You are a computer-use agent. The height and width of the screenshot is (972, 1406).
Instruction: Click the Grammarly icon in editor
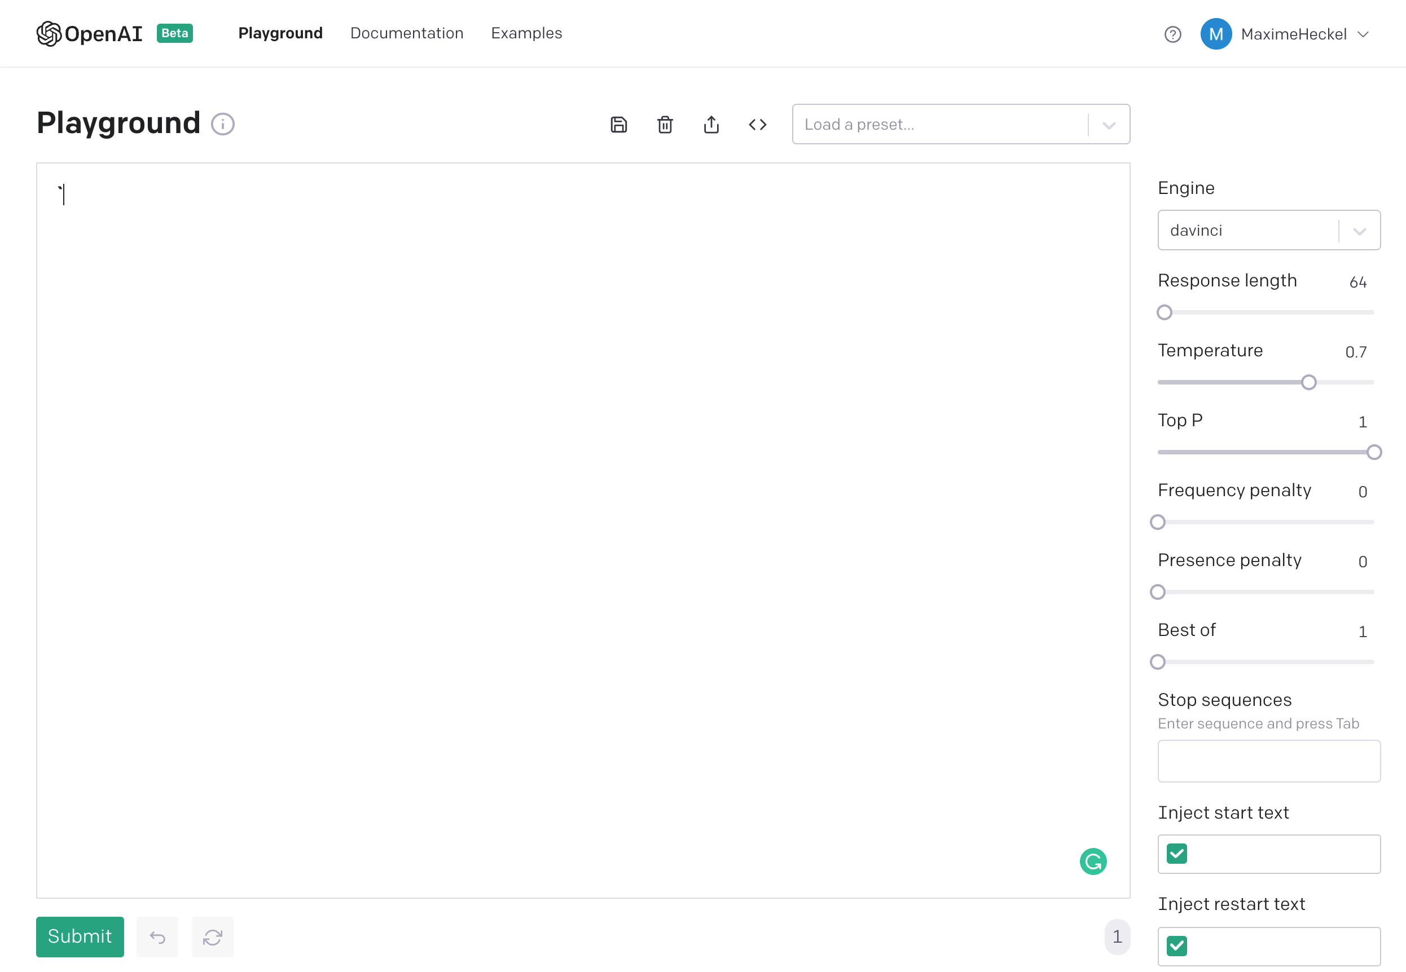(x=1093, y=861)
